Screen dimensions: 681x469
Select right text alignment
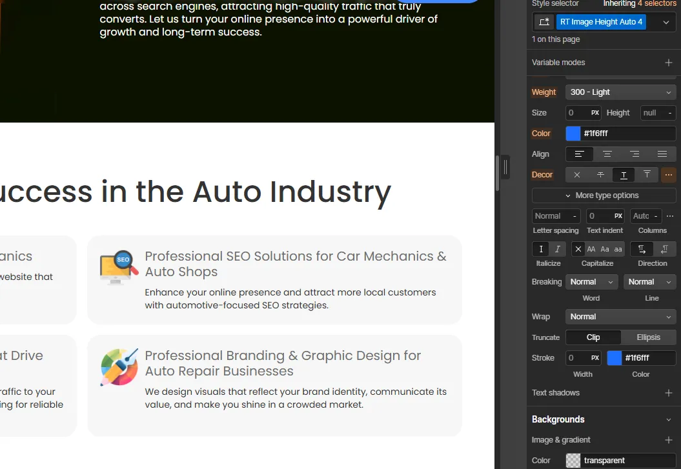(635, 154)
